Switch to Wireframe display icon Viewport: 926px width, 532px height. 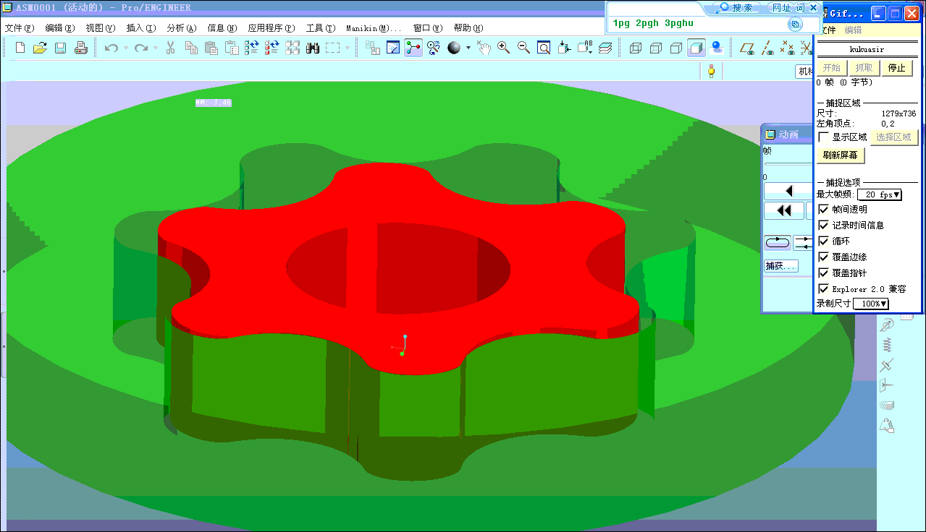636,48
